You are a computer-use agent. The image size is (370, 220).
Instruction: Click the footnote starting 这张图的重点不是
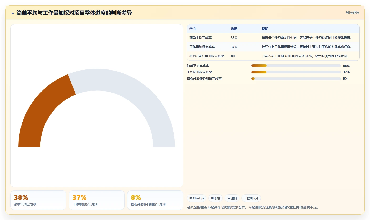253,207
